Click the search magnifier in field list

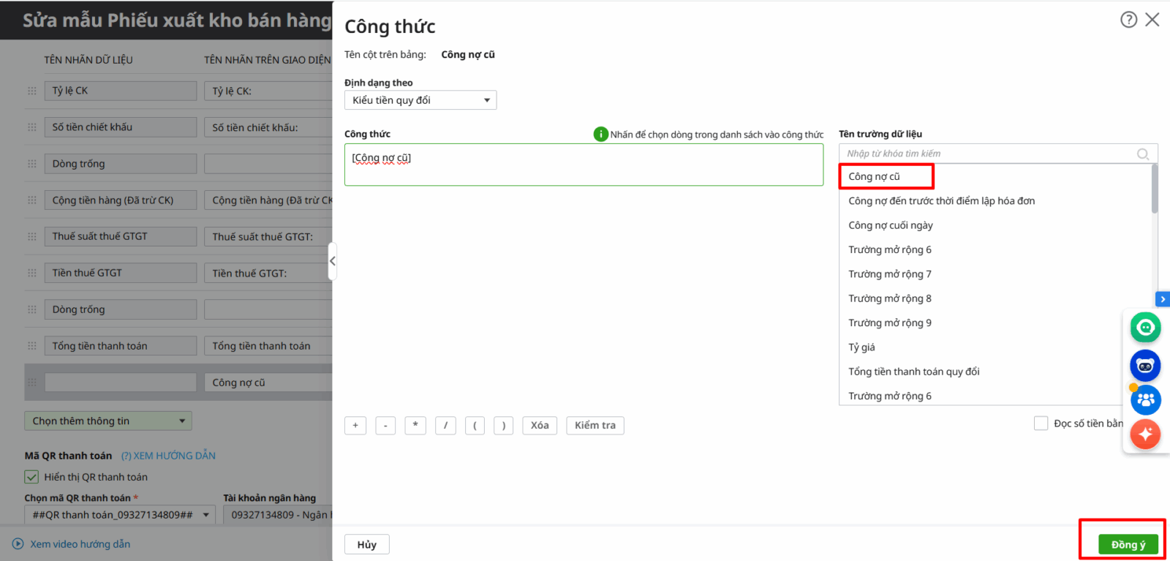1143,154
